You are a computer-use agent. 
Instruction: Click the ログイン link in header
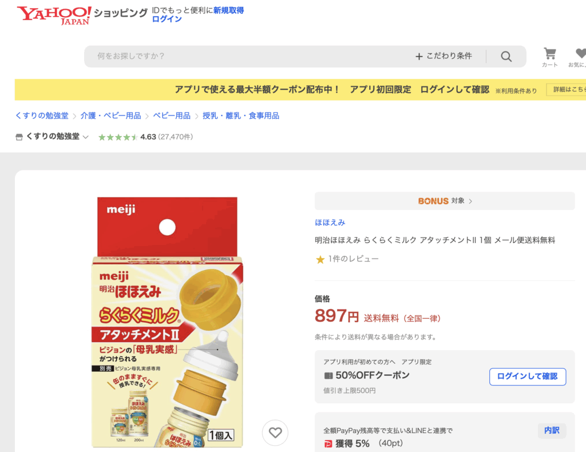[167, 19]
